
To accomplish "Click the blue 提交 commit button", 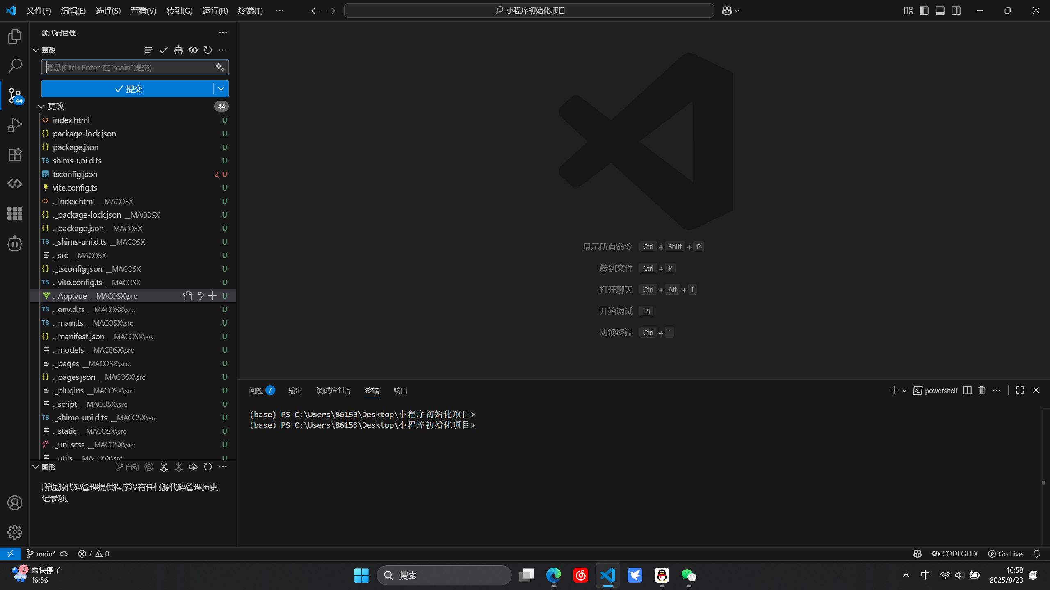I will tap(128, 88).
